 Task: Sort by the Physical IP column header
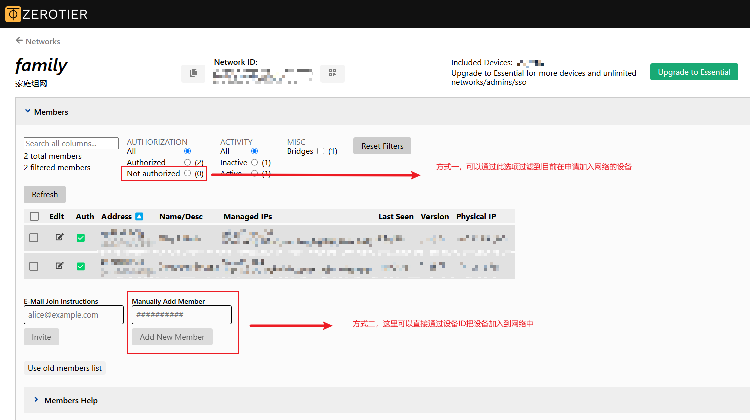[x=476, y=216]
